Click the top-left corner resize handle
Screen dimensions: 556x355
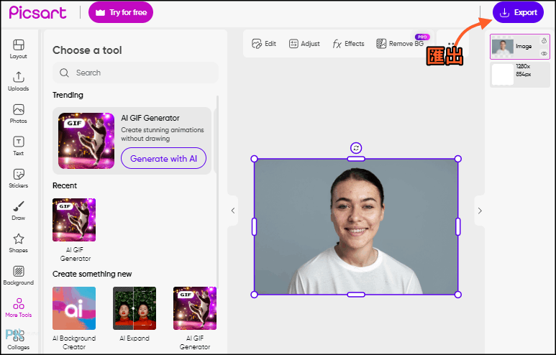tap(254, 159)
